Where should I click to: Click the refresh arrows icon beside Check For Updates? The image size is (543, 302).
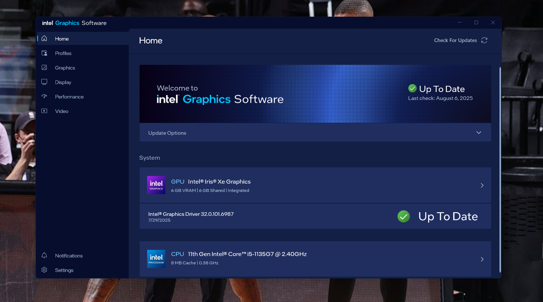[x=484, y=40]
